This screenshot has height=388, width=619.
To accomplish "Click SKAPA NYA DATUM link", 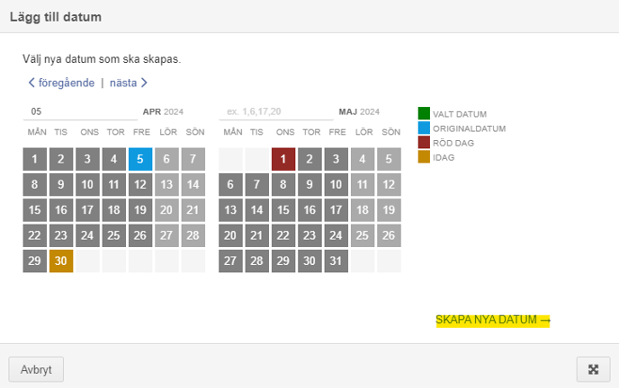I will click(493, 320).
